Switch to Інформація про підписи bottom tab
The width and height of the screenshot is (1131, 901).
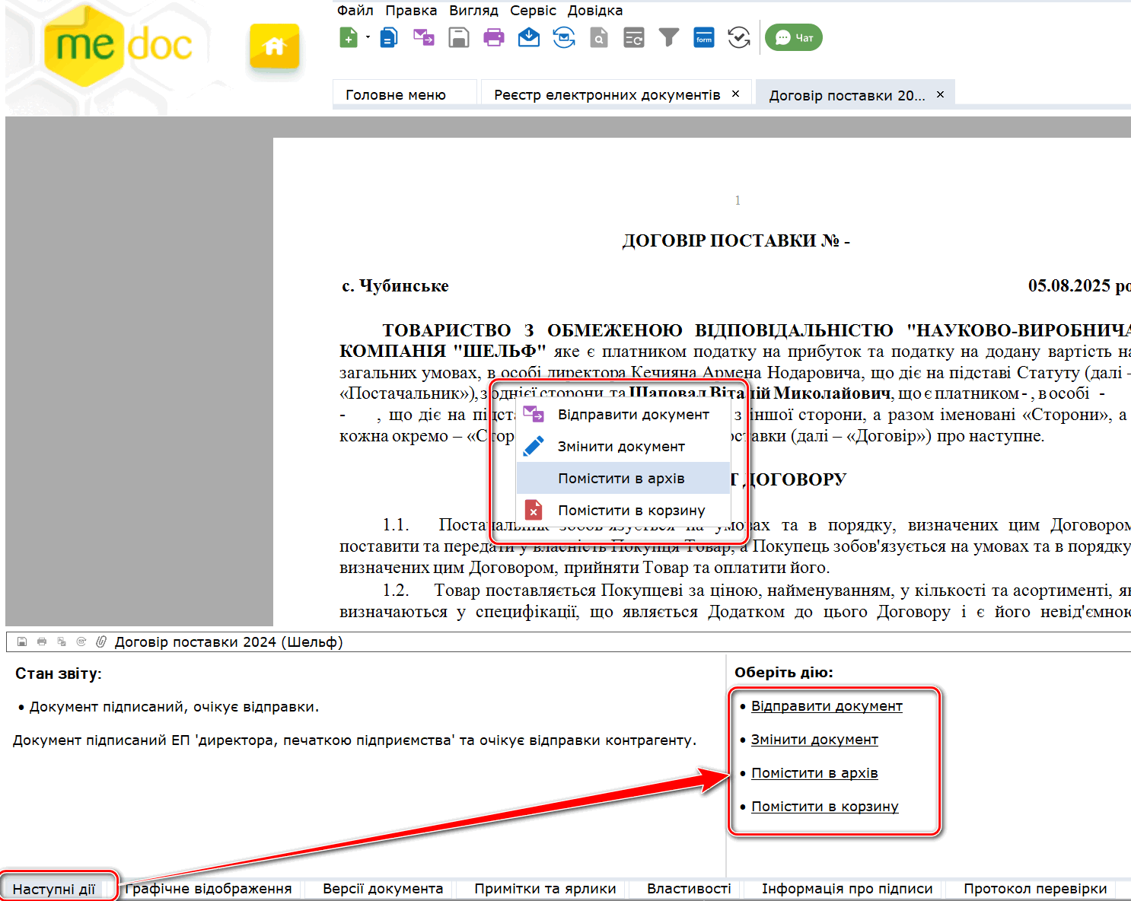tap(846, 889)
